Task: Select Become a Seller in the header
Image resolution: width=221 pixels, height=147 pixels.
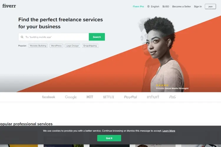Action: click(182, 6)
